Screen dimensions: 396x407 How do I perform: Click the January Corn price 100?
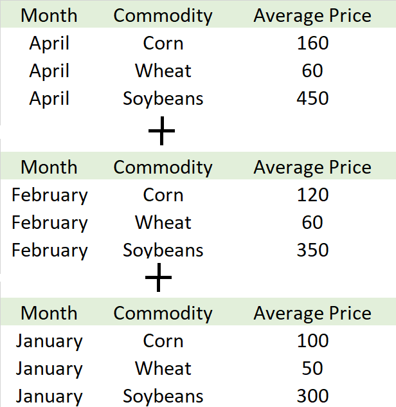click(x=312, y=341)
